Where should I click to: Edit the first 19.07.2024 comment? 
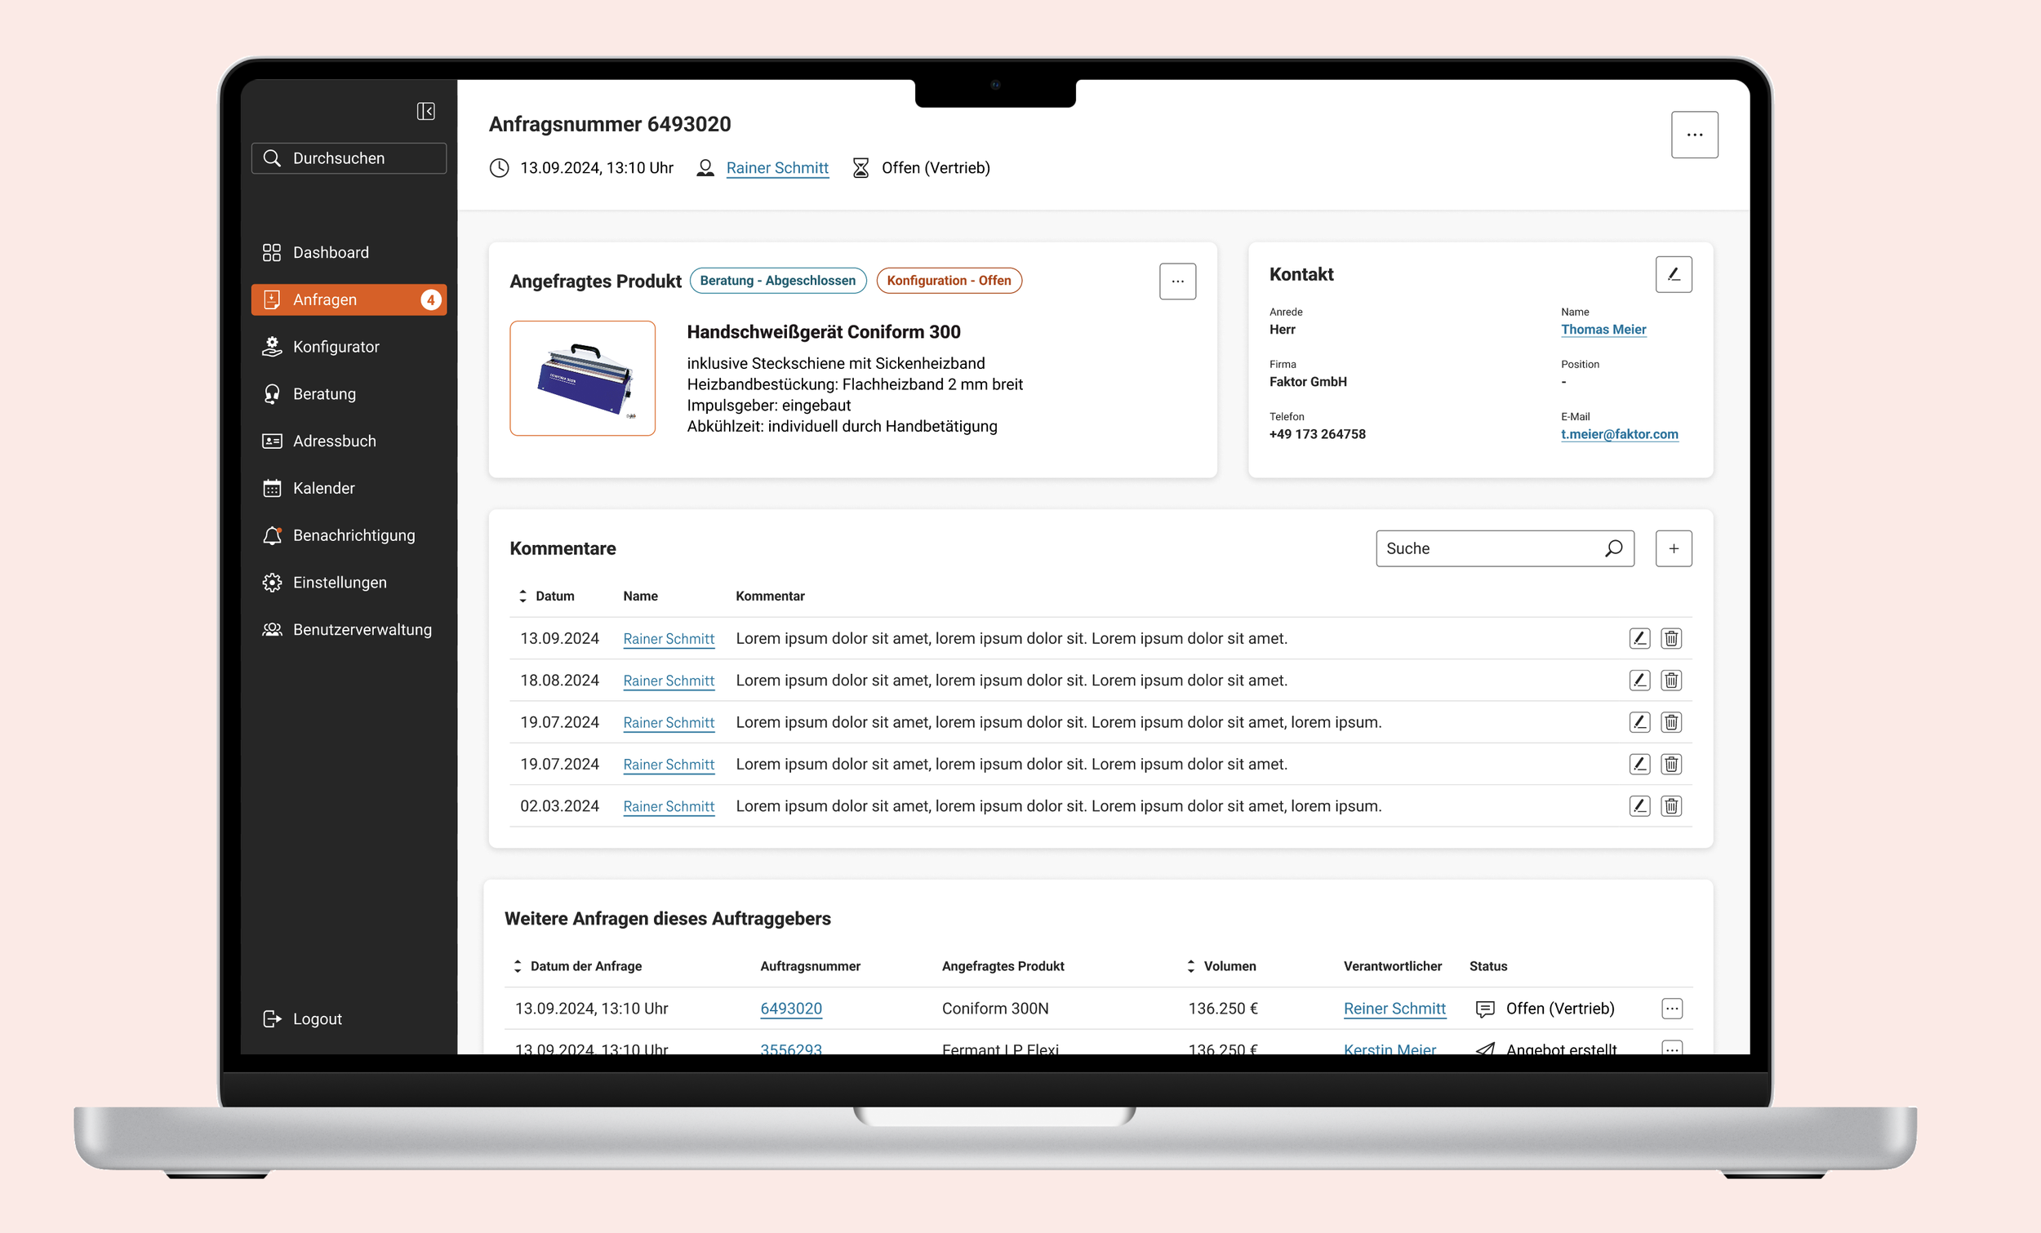[1639, 722]
